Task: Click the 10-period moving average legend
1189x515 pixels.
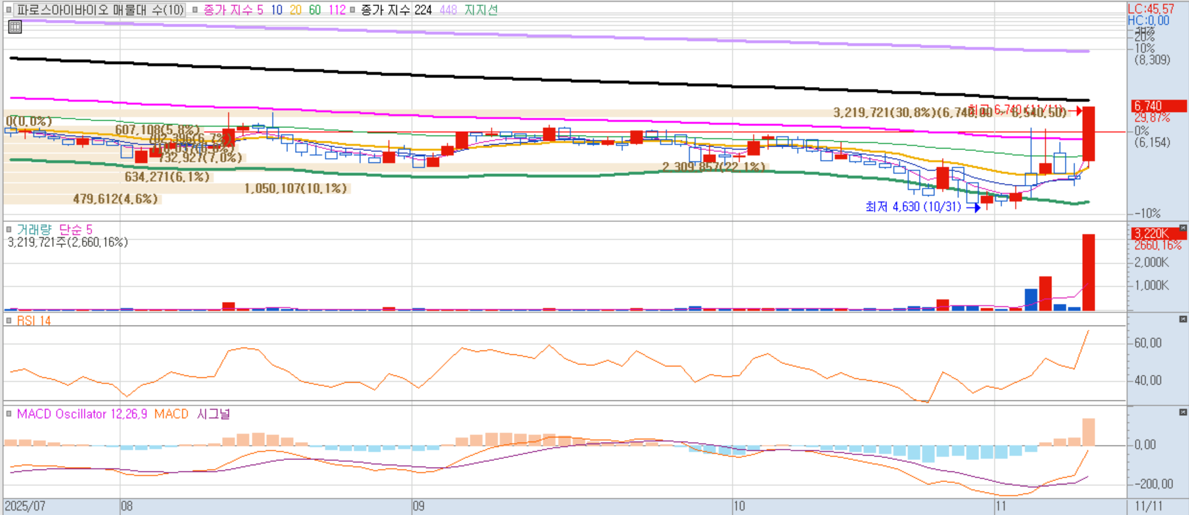Action: (276, 10)
